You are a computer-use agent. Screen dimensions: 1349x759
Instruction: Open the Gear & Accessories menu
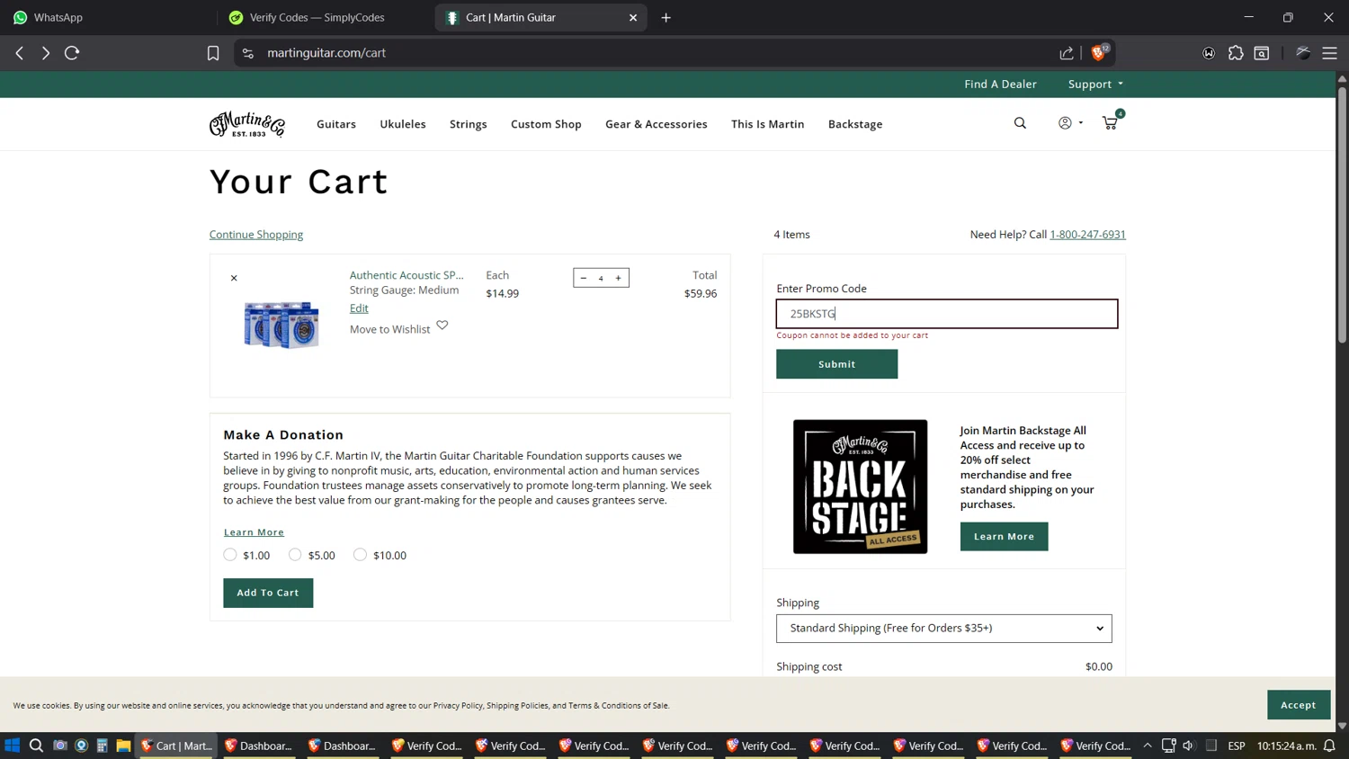tap(657, 124)
